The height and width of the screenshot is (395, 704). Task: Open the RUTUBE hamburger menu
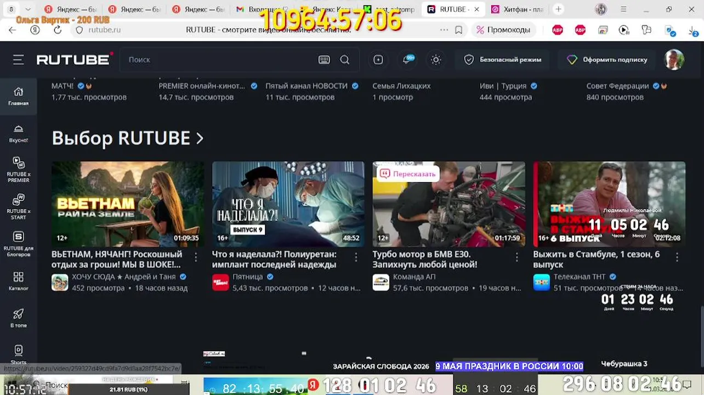pos(19,60)
